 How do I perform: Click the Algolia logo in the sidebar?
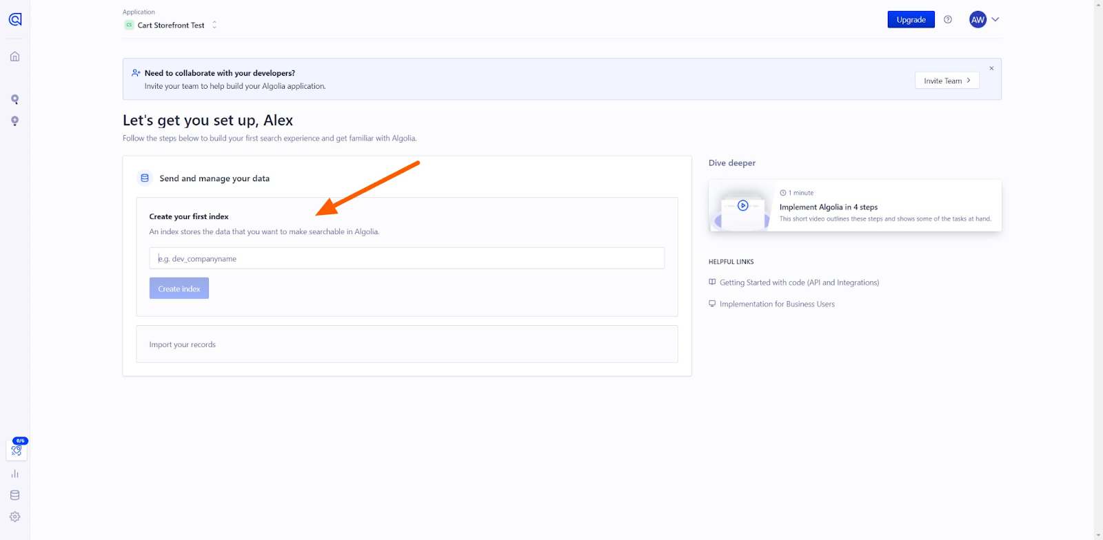[15, 19]
